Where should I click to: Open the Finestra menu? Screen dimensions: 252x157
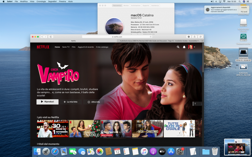click(62, 2)
